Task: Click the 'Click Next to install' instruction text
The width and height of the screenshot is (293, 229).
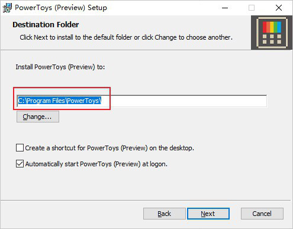Action: tap(126, 37)
